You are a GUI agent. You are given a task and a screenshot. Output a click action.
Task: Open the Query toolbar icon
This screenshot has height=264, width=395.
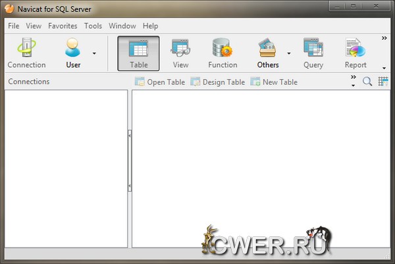(313, 53)
